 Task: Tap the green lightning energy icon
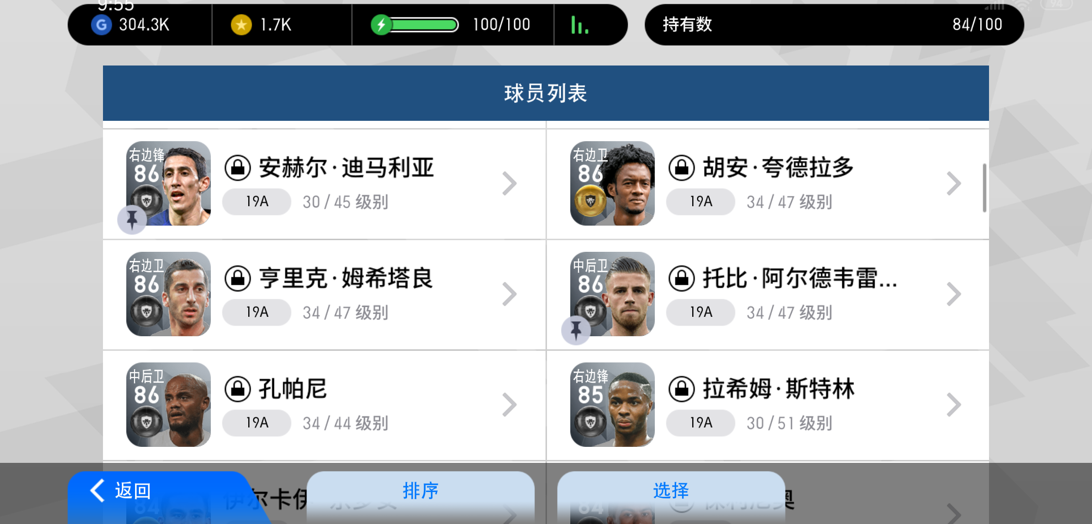(x=381, y=25)
